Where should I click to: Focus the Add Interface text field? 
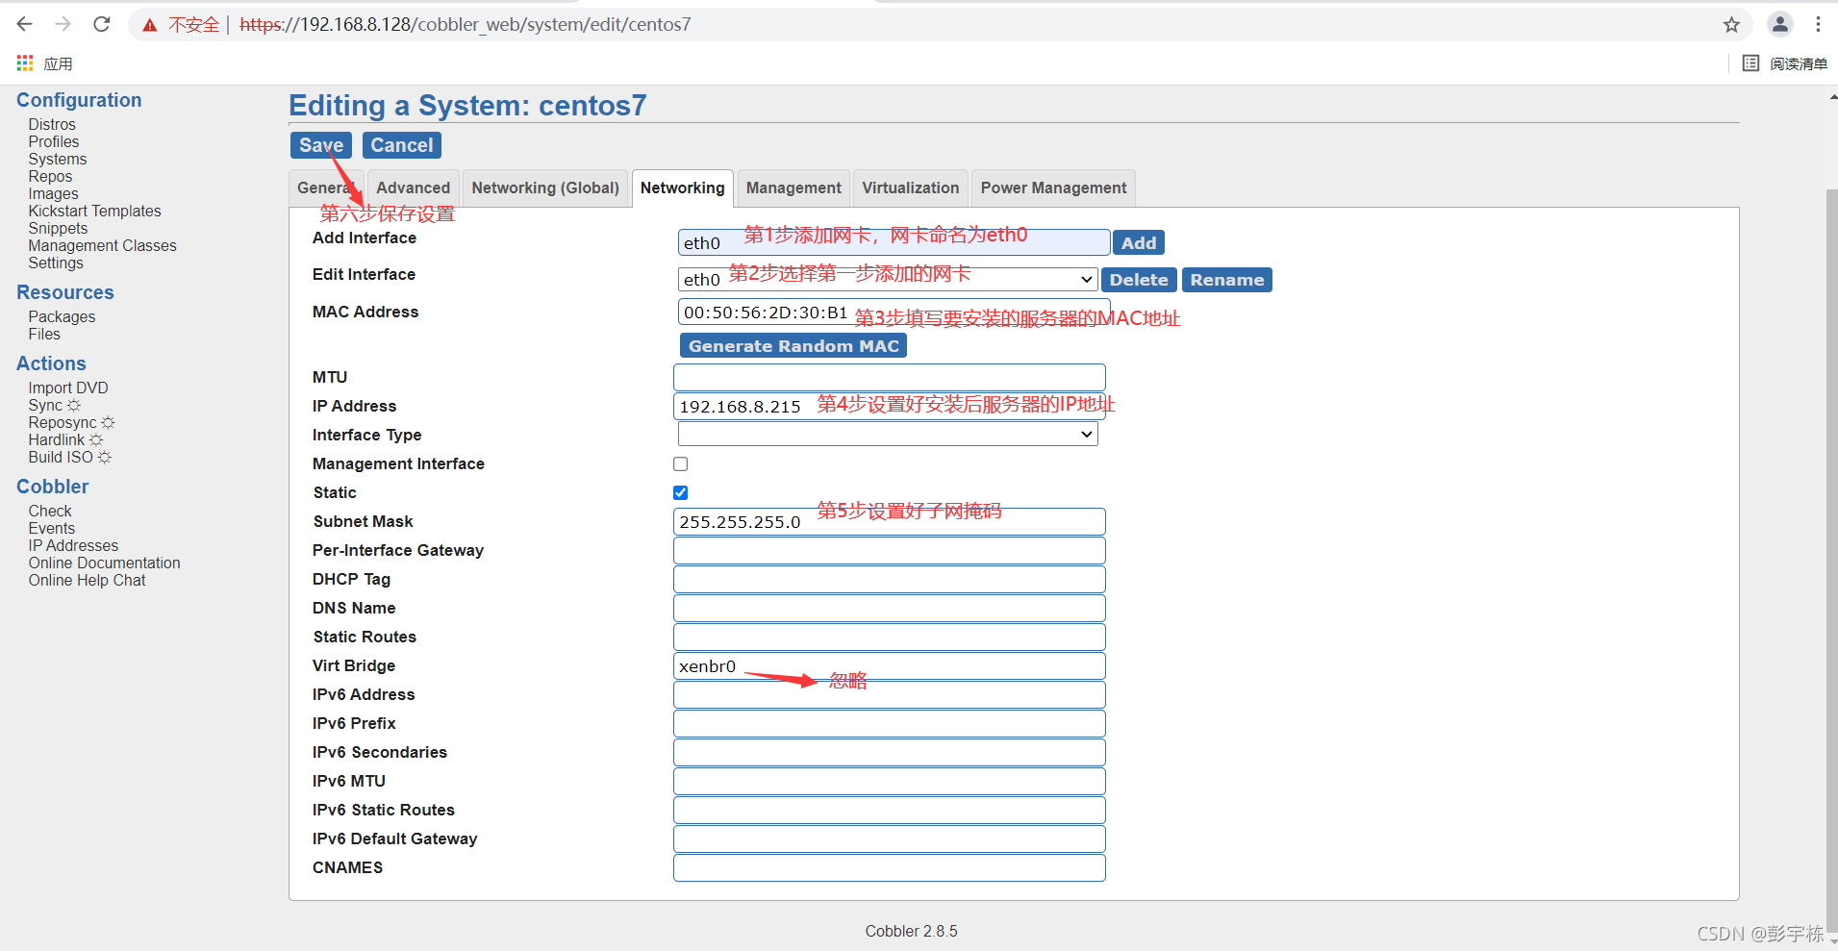point(894,242)
